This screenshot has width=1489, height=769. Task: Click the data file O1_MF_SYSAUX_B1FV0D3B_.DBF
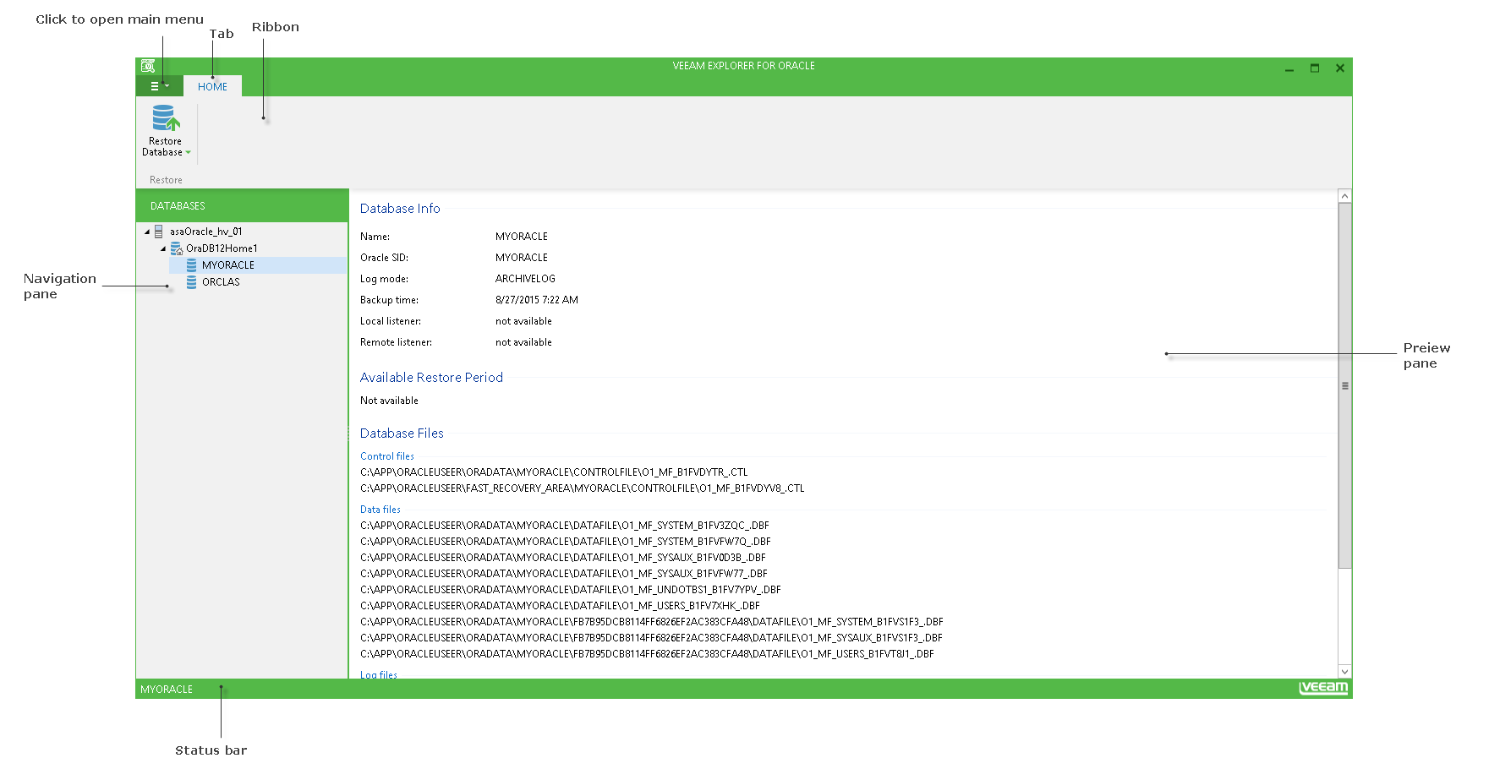pos(563,558)
